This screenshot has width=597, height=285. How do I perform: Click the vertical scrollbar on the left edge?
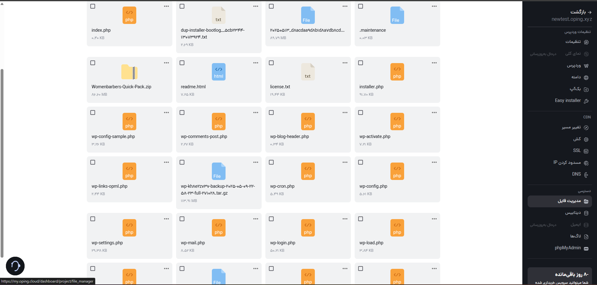[2, 163]
